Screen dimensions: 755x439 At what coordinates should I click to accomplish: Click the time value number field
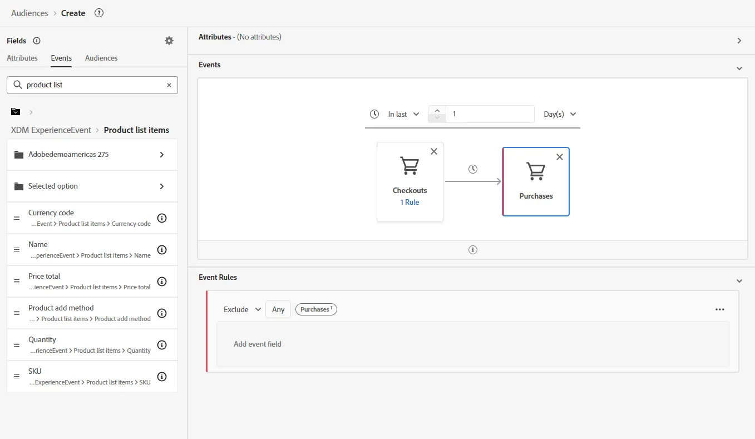pyautogui.click(x=490, y=114)
